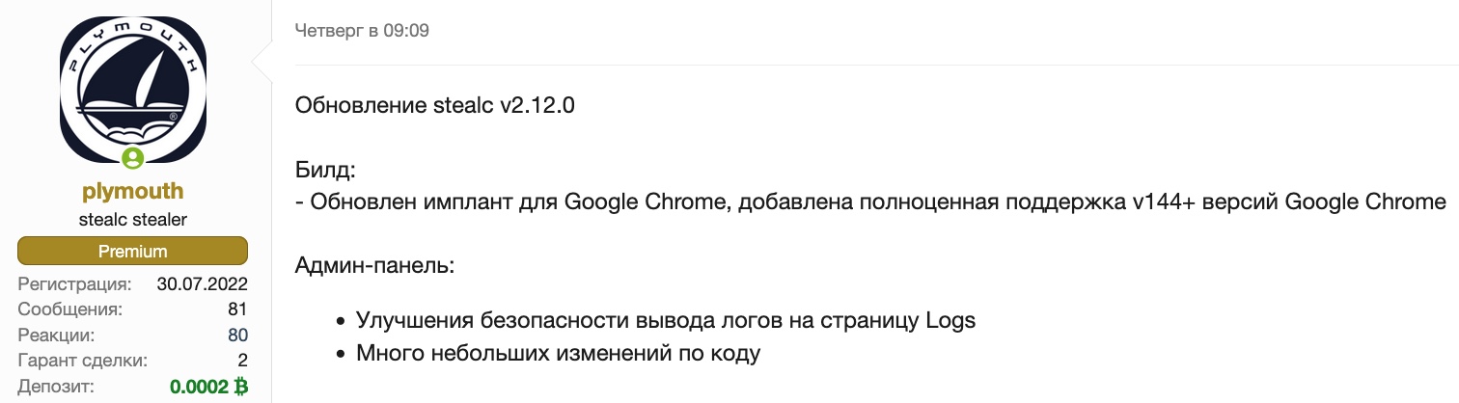Click the reactions count 80
The width and height of the screenshot is (1459, 403).
[x=237, y=336]
